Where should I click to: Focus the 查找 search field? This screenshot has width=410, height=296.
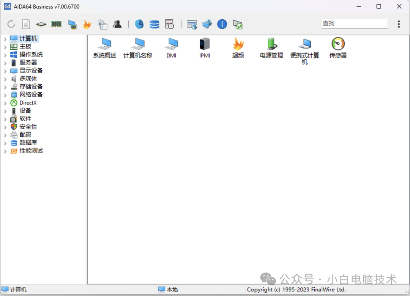coord(355,24)
